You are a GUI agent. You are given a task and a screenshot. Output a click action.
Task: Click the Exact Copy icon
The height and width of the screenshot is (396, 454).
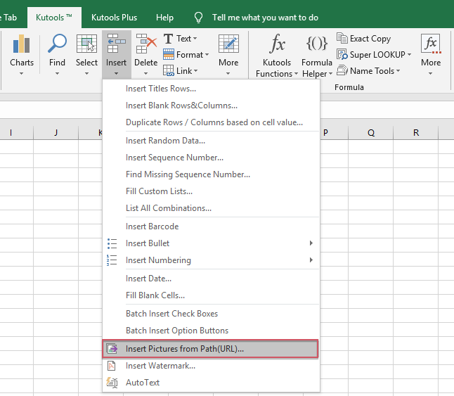pos(342,39)
